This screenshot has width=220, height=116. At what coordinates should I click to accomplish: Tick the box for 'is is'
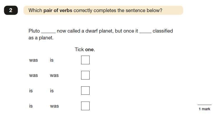[x=85, y=91]
